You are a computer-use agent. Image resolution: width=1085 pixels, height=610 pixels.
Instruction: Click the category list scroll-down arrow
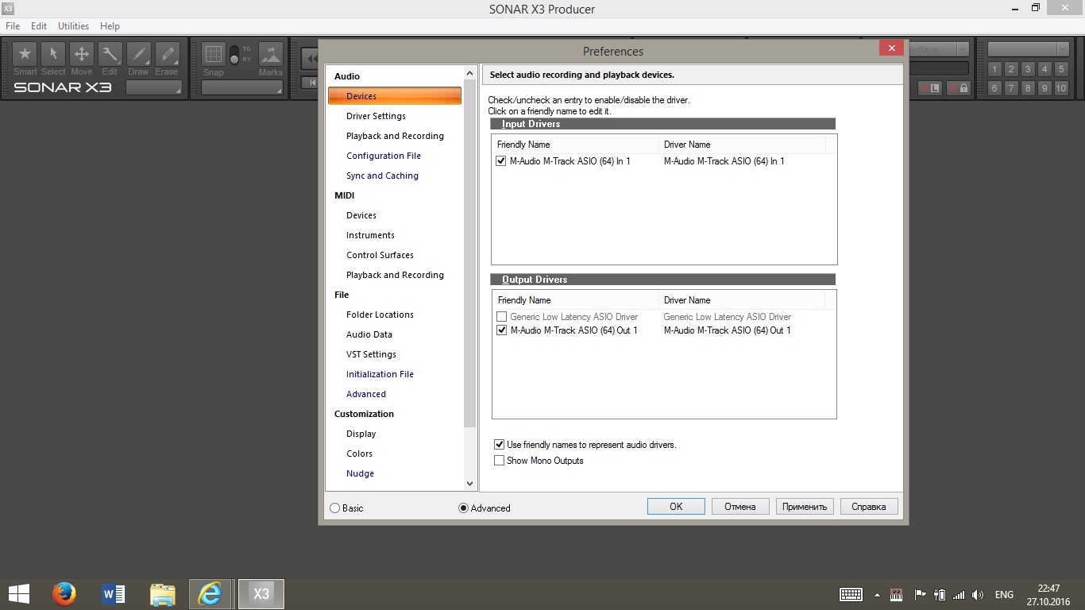pyautogui.click(x=469, y=483)
